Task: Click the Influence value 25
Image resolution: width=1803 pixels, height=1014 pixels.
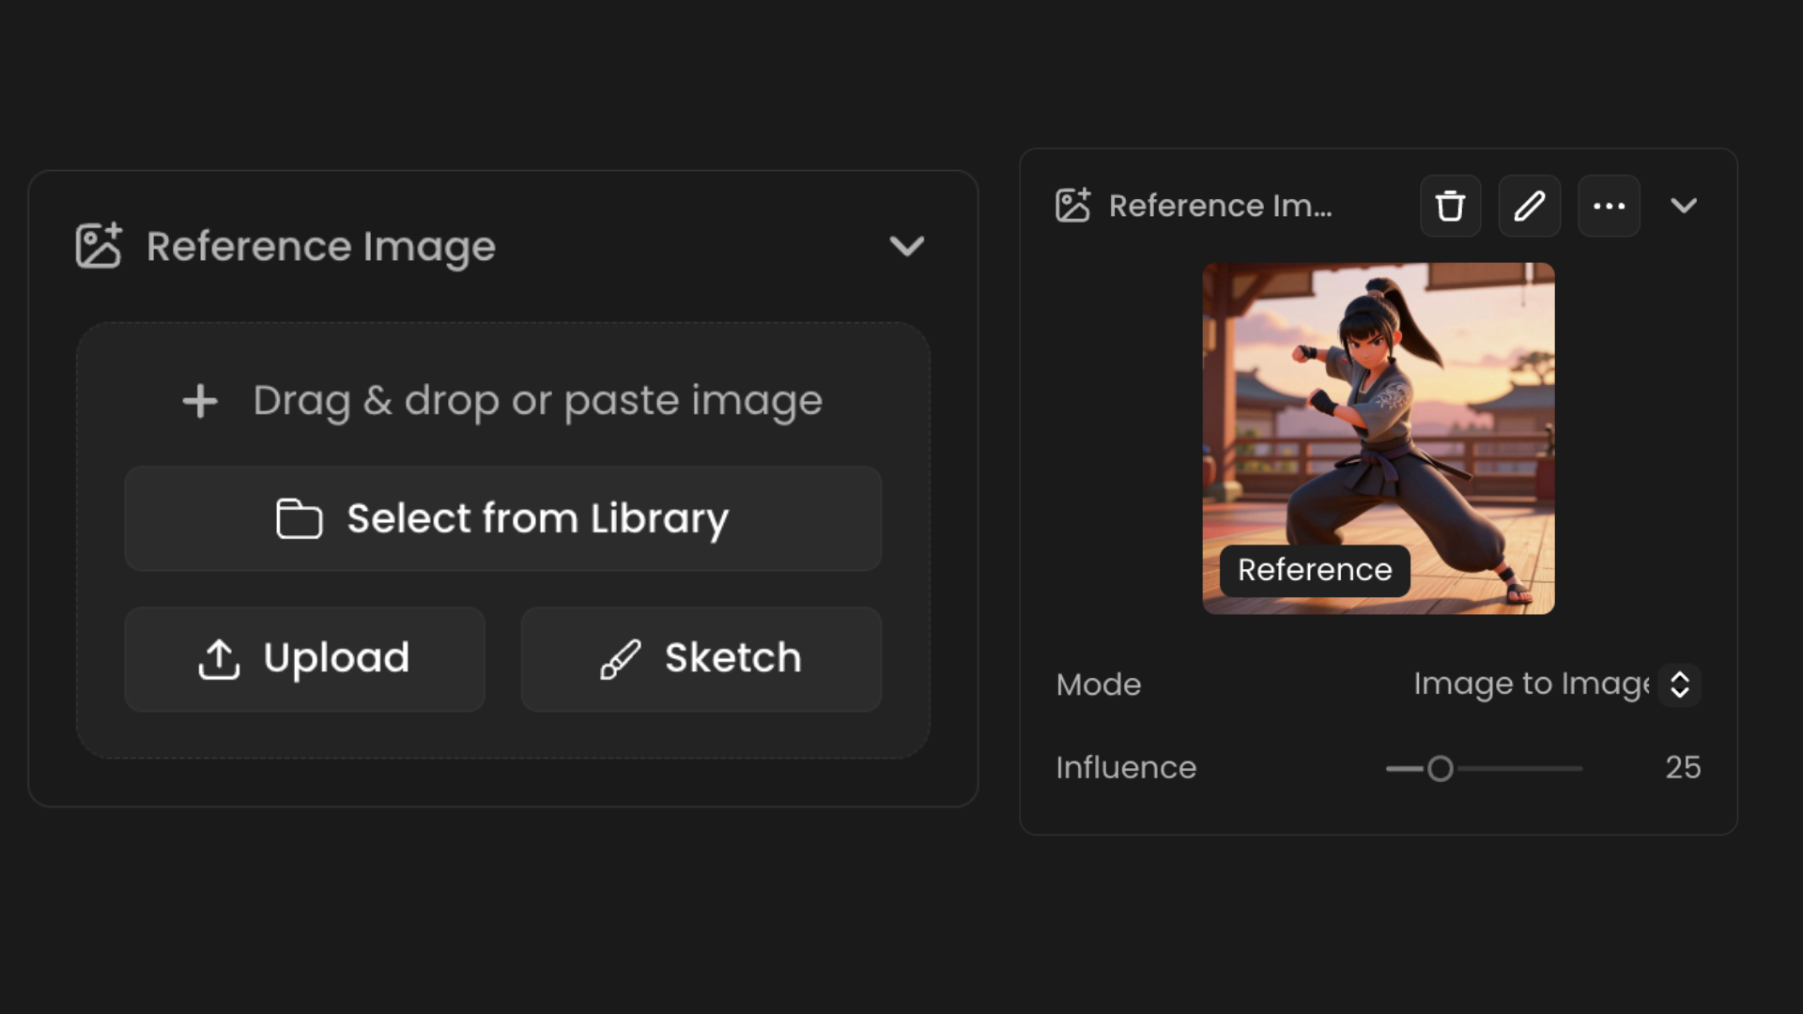Action: click(x=1683, y=768)
